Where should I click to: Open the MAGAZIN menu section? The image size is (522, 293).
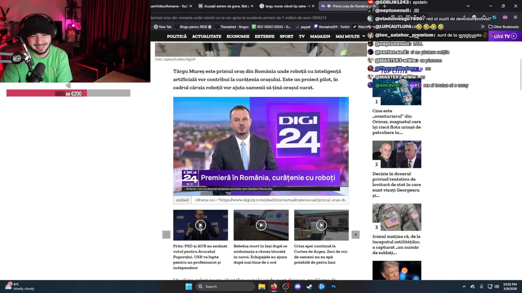(x=320, y=36)
